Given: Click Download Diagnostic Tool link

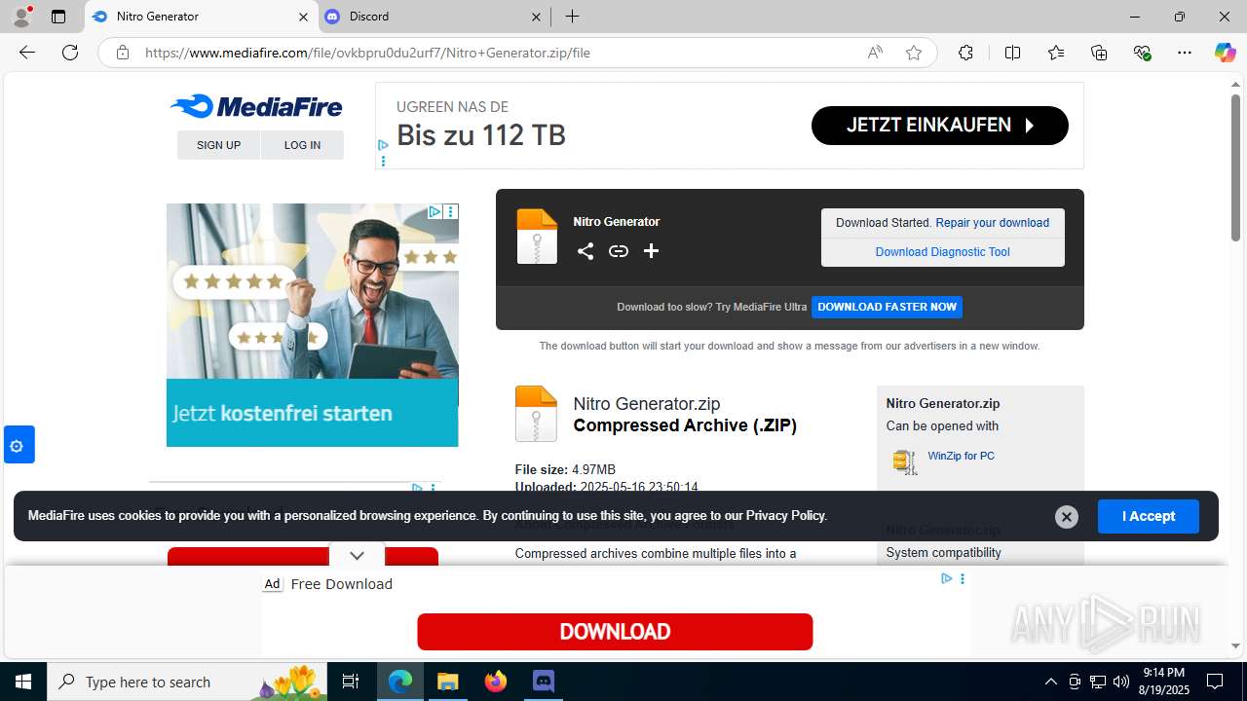Looking at the screenshot, I should click(x=942, y=252).
